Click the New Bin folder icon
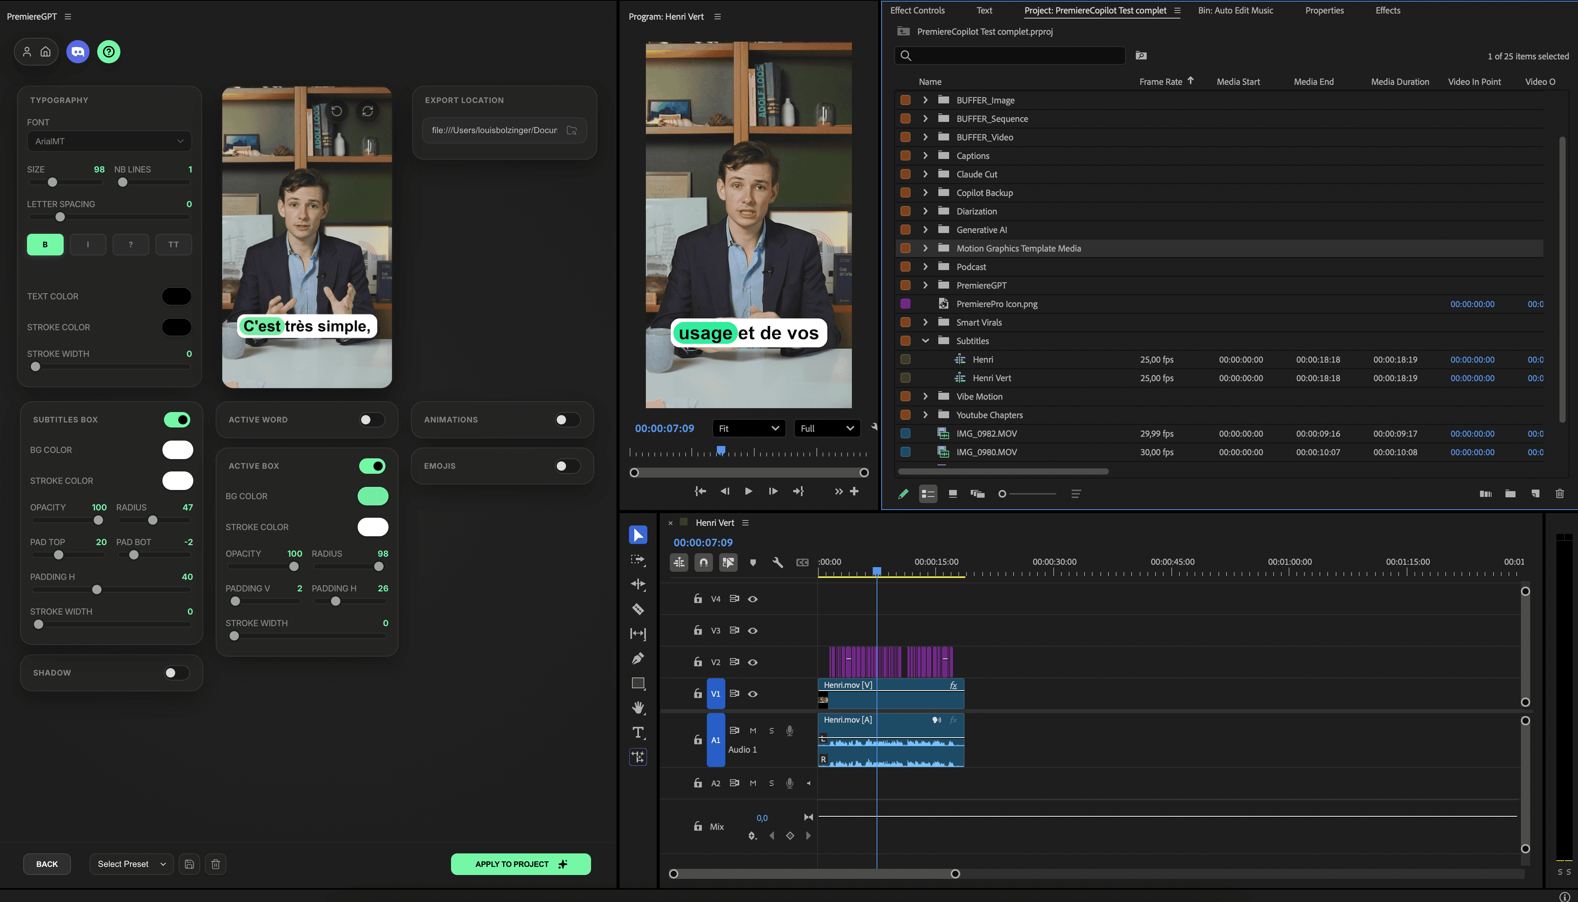Screen dimensions: 1578x902 coord(1510,494)
